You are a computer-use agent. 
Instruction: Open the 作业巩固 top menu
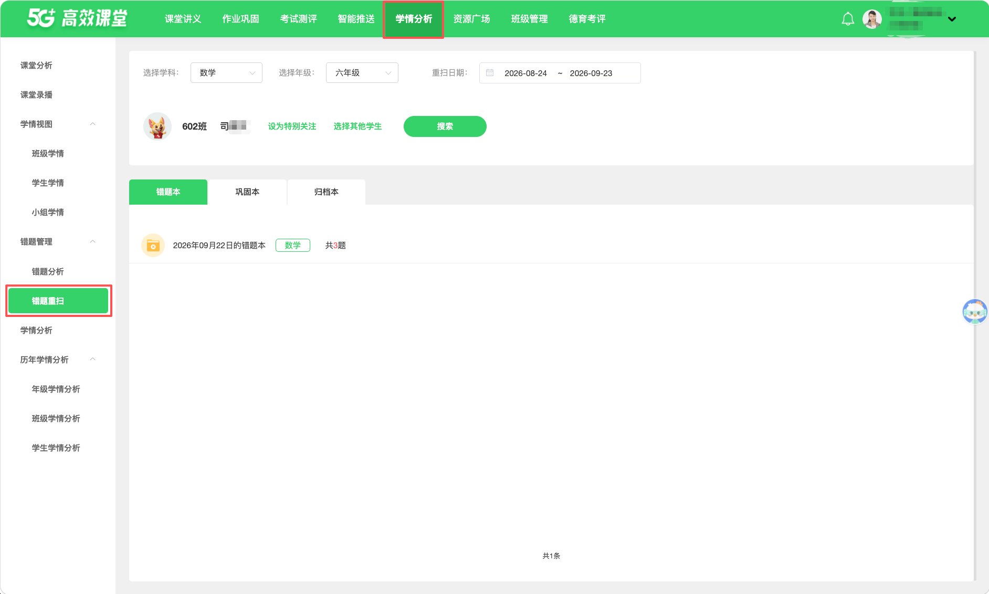pyautogui.click(x=241, y=19)
